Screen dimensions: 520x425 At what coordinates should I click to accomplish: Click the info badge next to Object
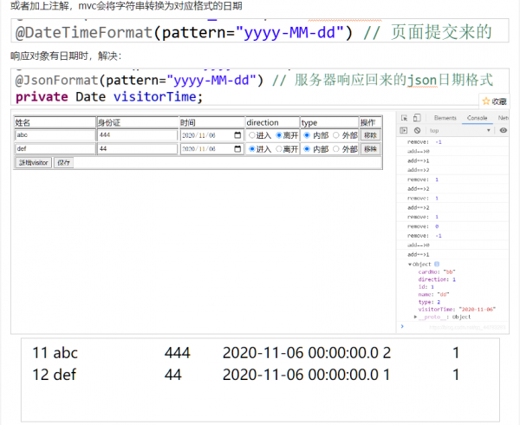437,264
